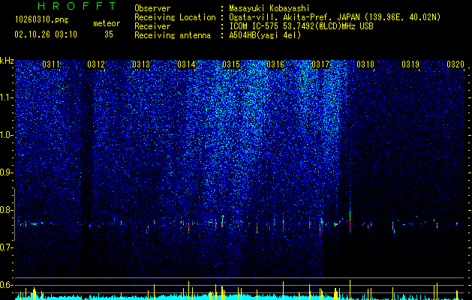Click the 0317 time marker
Screen dimensions: 472x300
pyautogui.click(x=320, y=64)
